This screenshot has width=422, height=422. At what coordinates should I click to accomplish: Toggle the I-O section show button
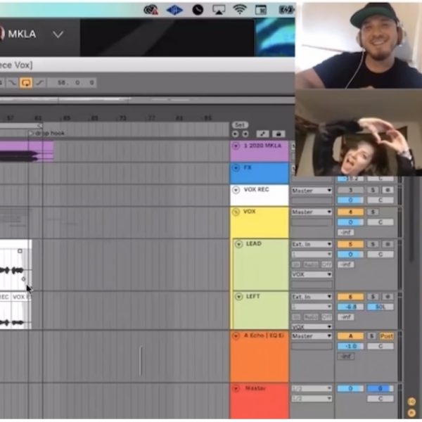tap(411, 402)
